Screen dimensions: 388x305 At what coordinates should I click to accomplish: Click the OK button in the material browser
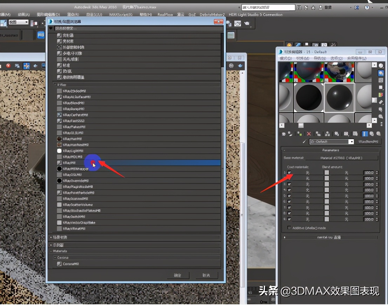pos(178,276)
